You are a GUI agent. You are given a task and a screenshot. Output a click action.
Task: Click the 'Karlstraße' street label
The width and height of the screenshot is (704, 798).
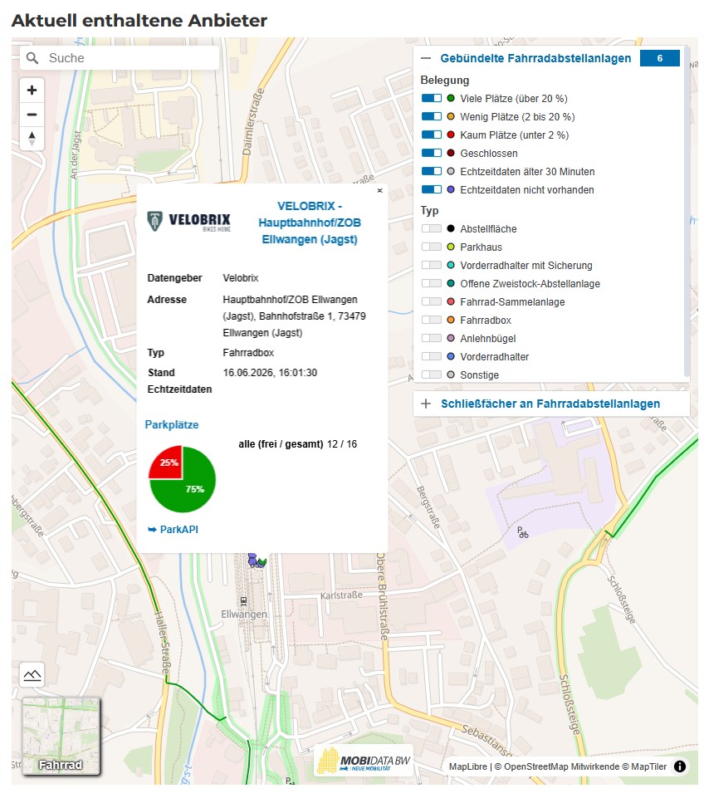tap(341, 595)
